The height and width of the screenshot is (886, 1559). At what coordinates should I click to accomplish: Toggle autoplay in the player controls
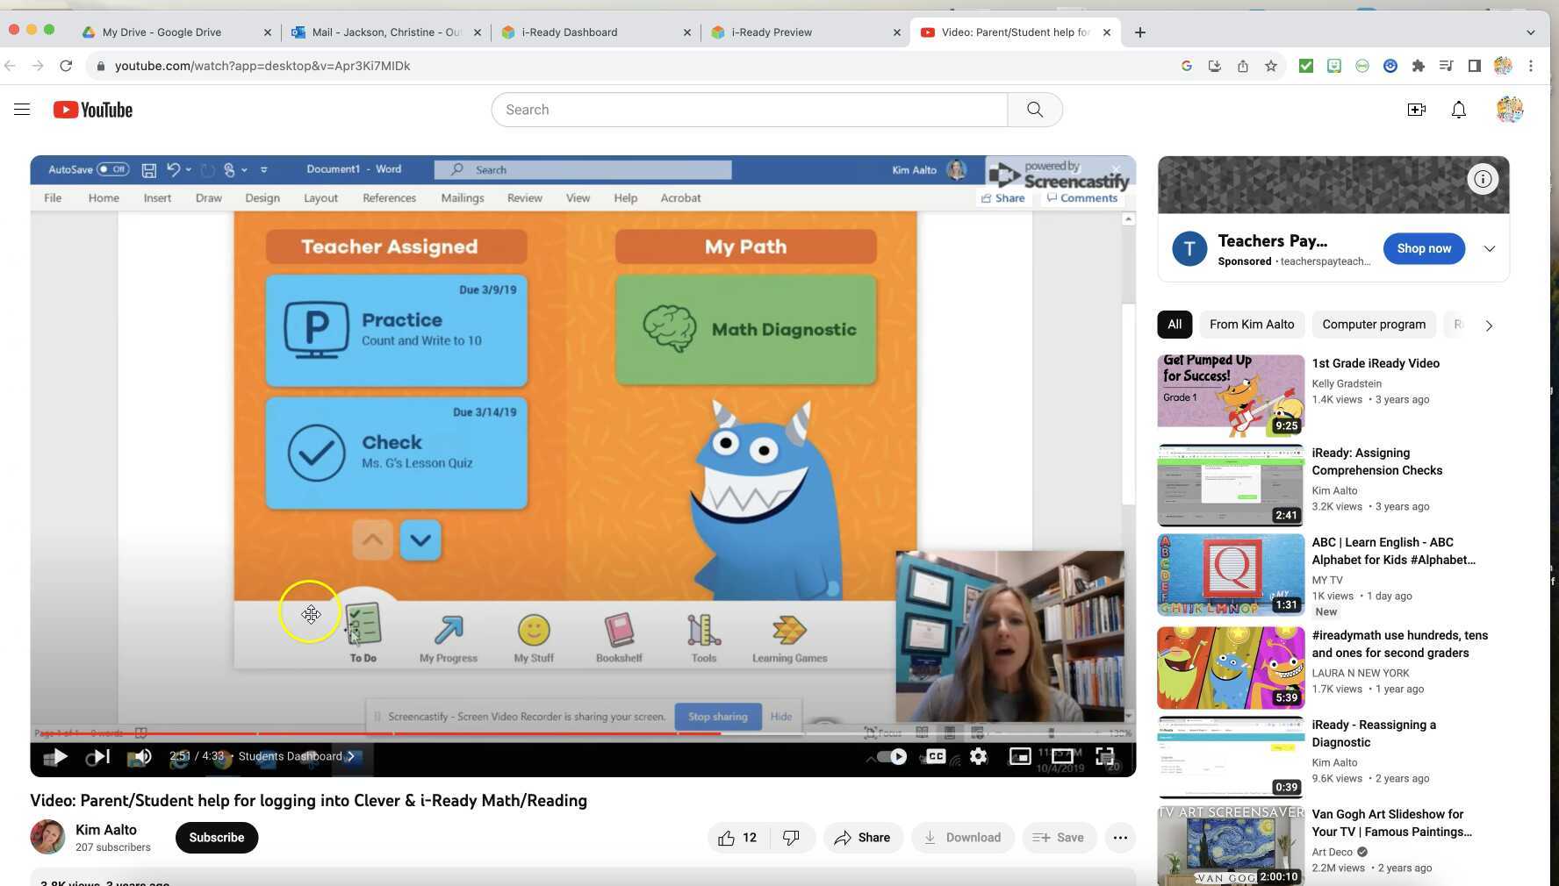pyautogui.click(x=889, y=756)
